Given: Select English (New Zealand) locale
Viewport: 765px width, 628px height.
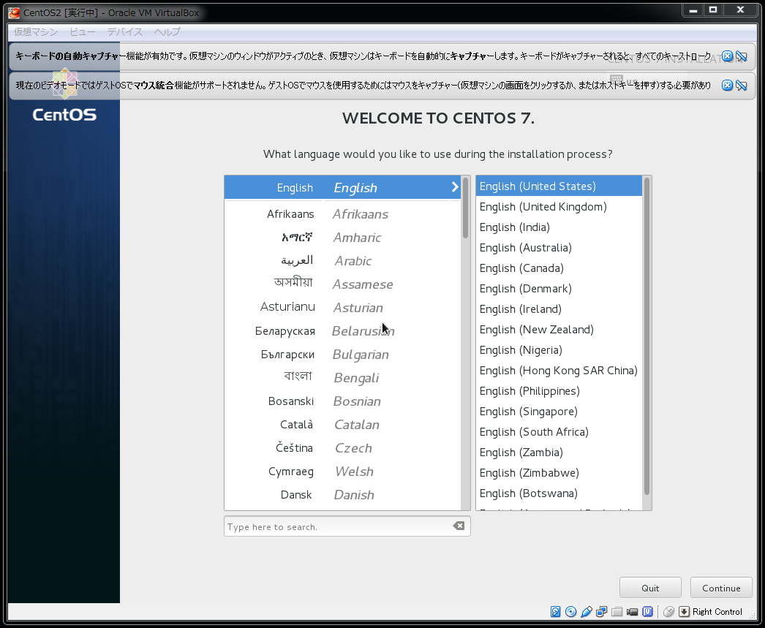Looking at the screenshot, I should point(559,330).
